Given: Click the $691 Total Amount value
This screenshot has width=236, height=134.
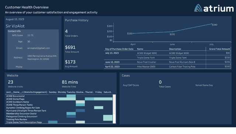Looking at the screenshot, I should tap(70, 47).
